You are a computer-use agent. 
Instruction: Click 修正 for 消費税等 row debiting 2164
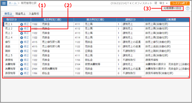coord(25,69)
